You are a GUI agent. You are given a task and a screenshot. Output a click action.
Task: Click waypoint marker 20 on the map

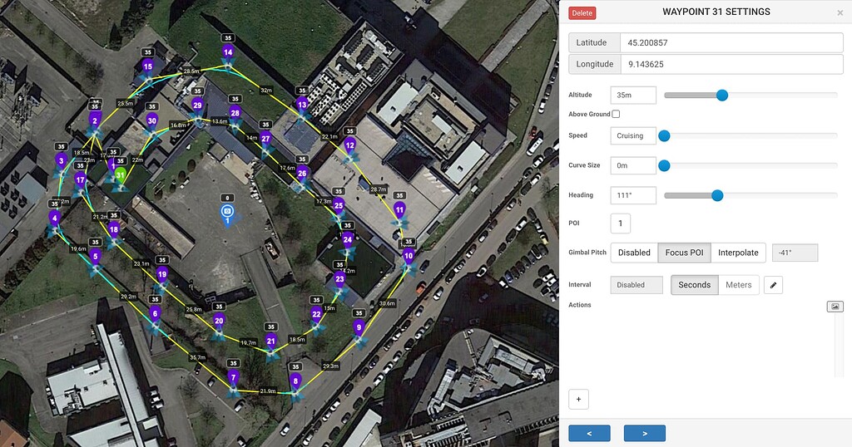coord(219,322)
